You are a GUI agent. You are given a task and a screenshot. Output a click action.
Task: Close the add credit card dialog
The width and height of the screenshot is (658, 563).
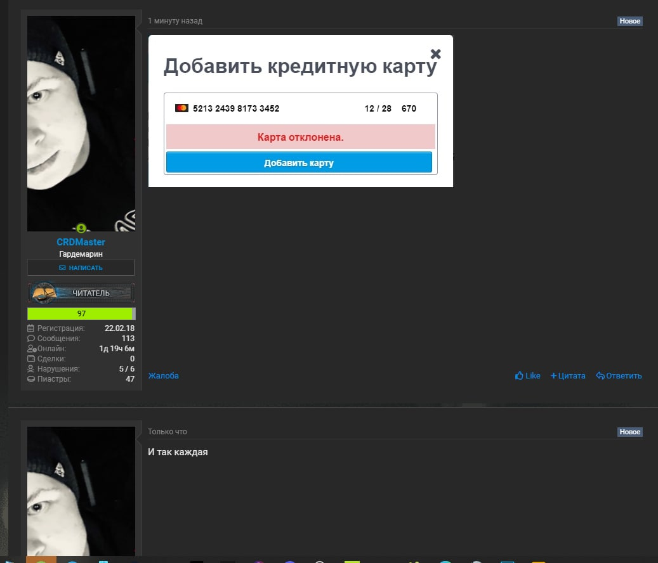coord(435,54)
